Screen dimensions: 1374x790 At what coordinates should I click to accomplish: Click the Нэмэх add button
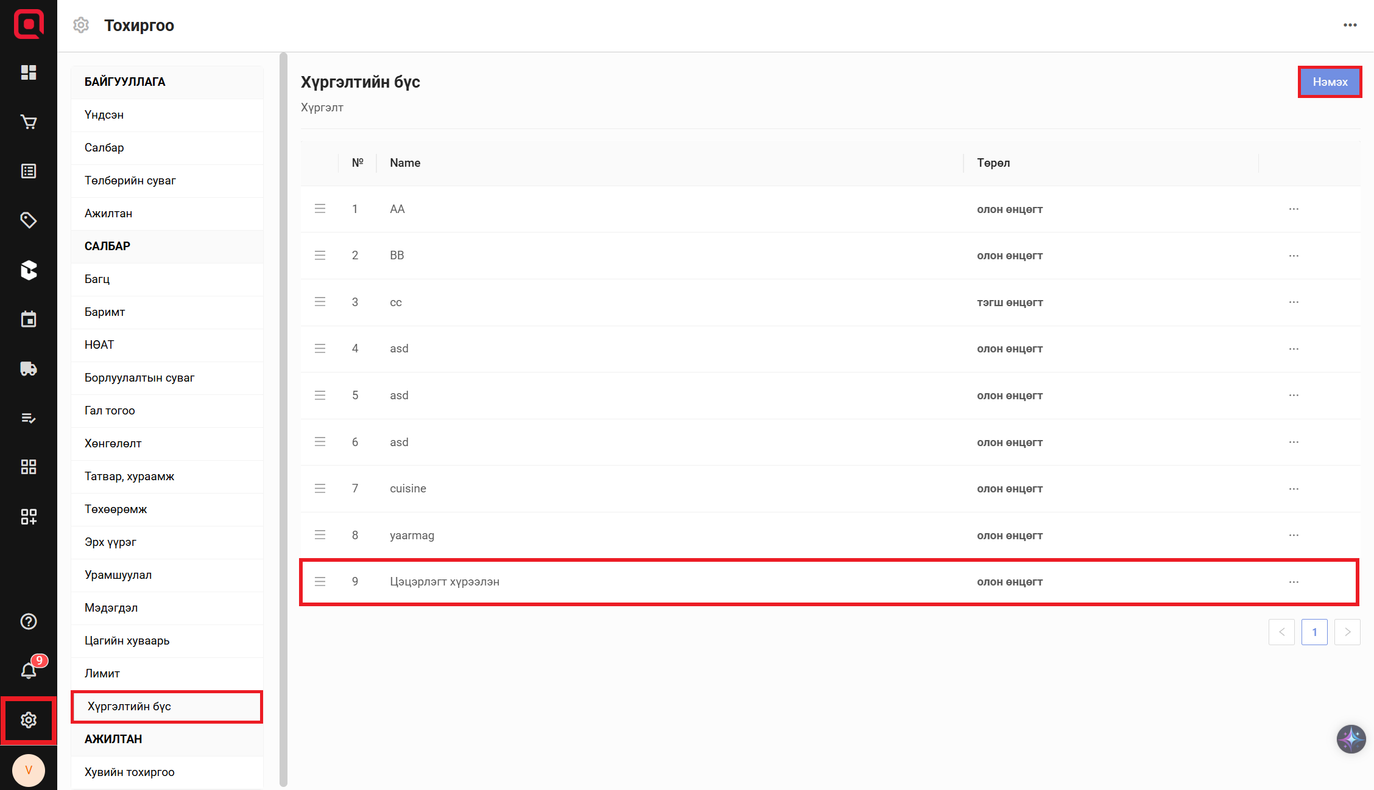[1330, 82]
